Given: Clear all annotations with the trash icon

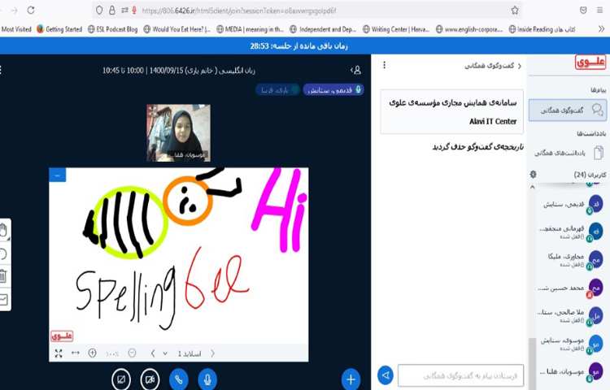Looking at the screenshot, I should coord(2,276).
